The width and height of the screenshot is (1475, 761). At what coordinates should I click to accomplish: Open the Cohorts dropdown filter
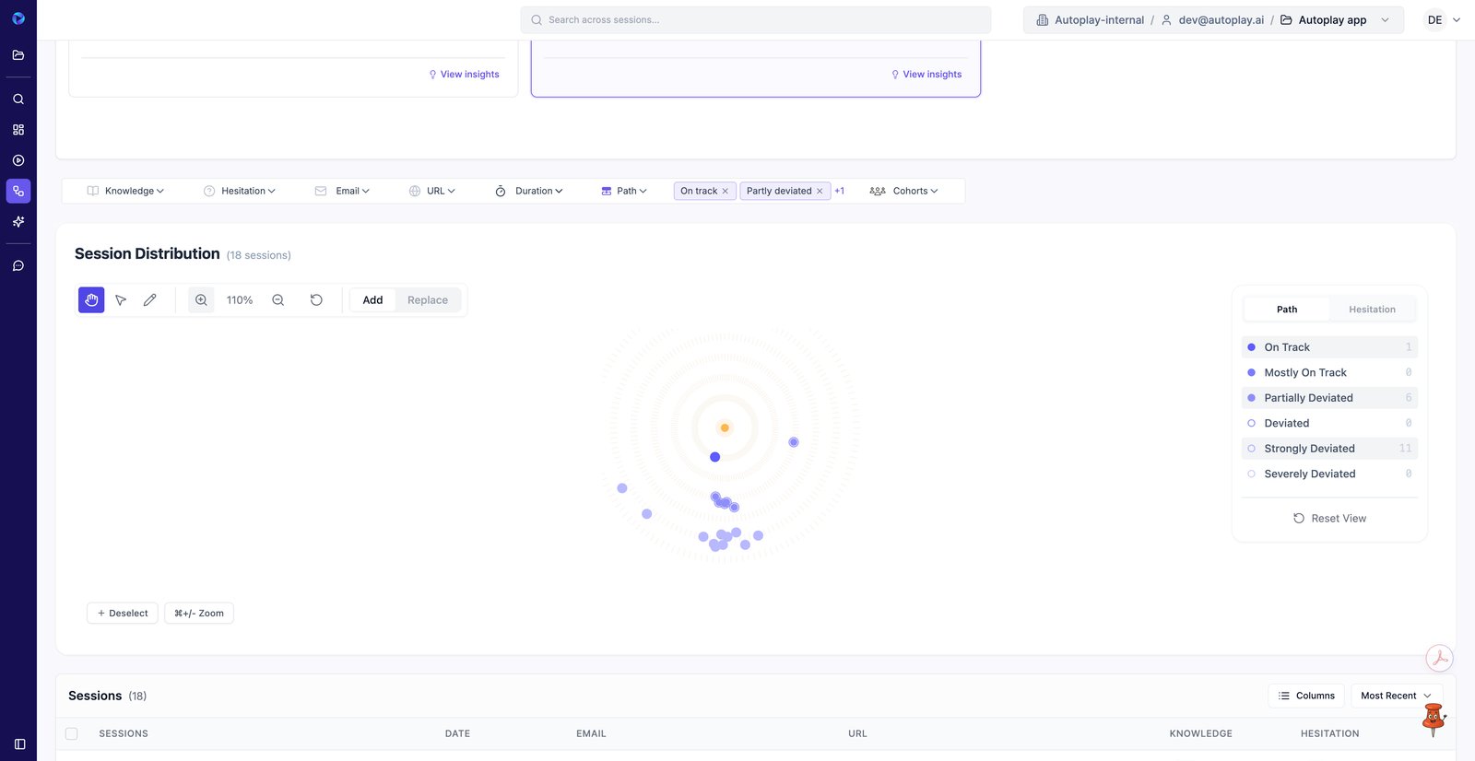(904, 192)
